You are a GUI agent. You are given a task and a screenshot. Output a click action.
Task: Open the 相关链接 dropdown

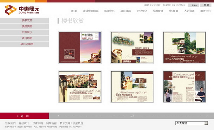click(x=192, y=123)
